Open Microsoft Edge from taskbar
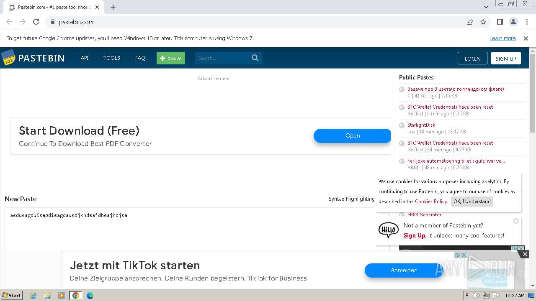536x301 pixels. click(x=90, y=296)
